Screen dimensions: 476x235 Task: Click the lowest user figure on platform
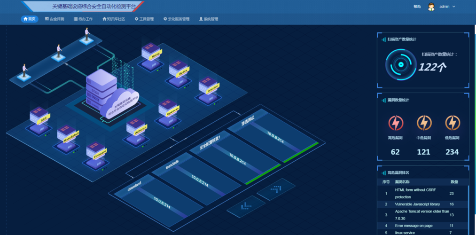24,73
